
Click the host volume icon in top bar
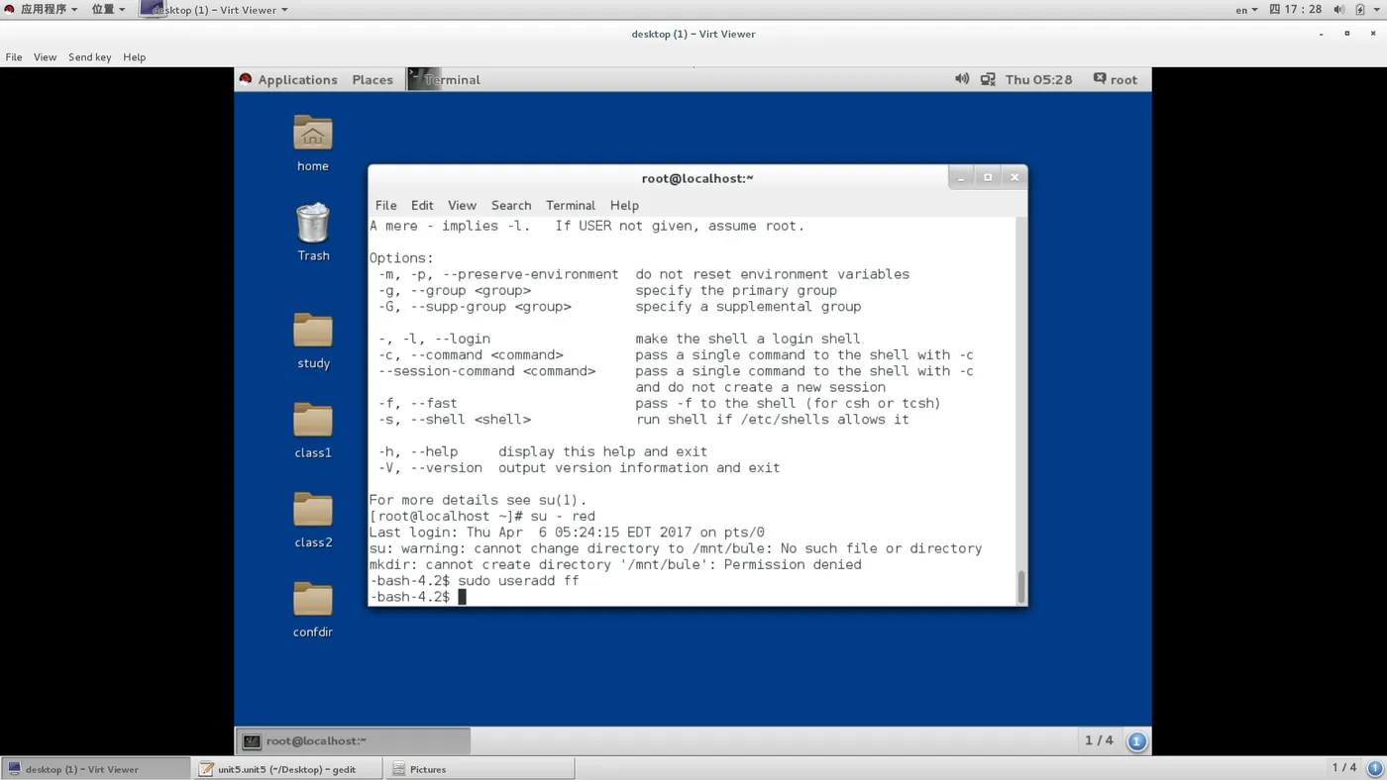point(1338,9)
